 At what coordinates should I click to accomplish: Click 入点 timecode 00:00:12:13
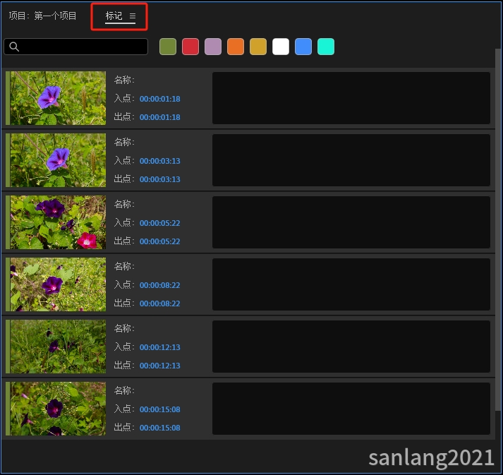(x=159, y=347)
